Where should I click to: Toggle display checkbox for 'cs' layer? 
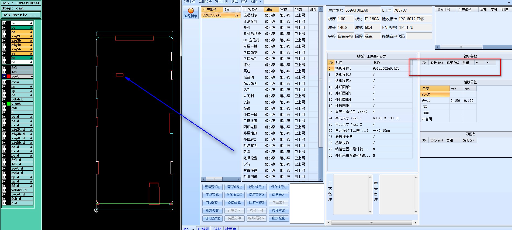pos(4,32)
